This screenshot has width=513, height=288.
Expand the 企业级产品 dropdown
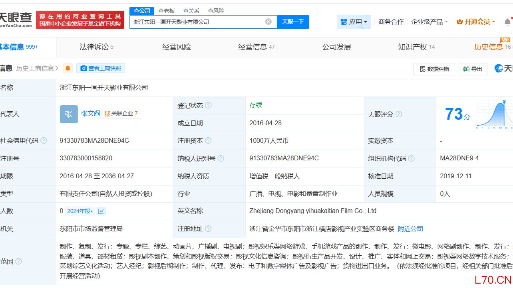[x=429, y=22]
